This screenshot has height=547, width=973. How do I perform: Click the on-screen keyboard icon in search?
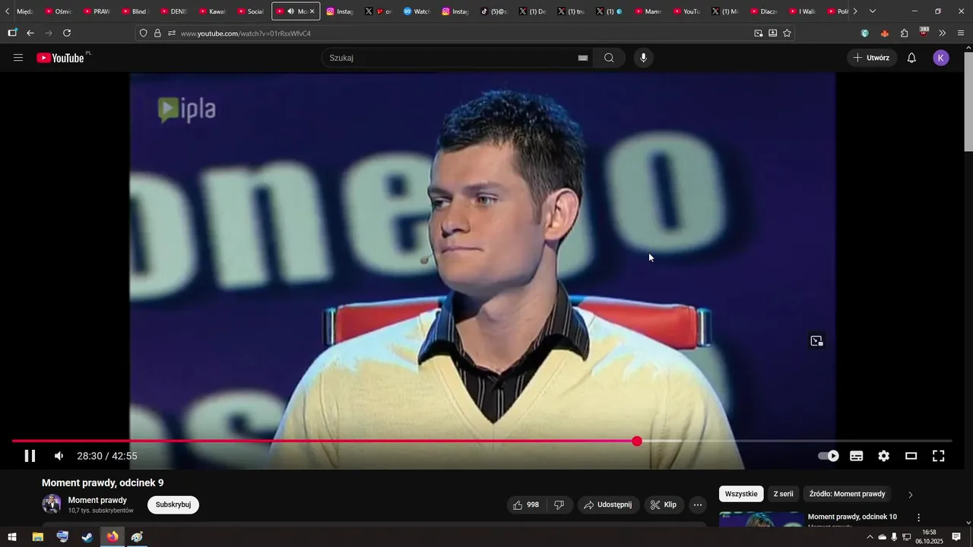click(583, 58)
